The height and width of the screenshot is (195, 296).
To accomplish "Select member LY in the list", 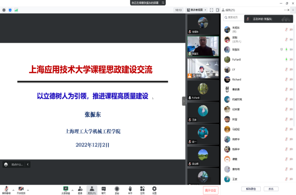I will pyautogui.click(x=257, y=70).
